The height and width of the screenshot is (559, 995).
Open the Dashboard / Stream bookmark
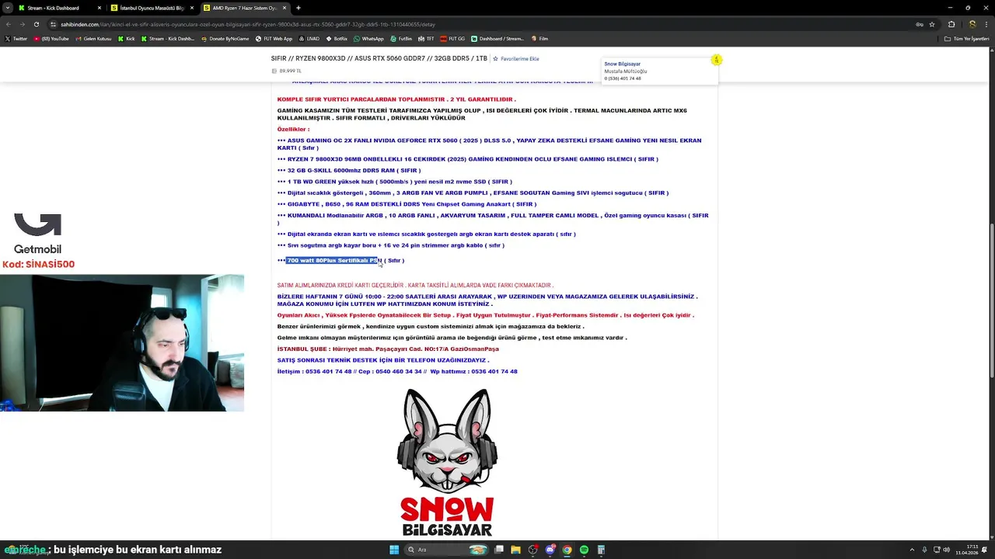497,38
